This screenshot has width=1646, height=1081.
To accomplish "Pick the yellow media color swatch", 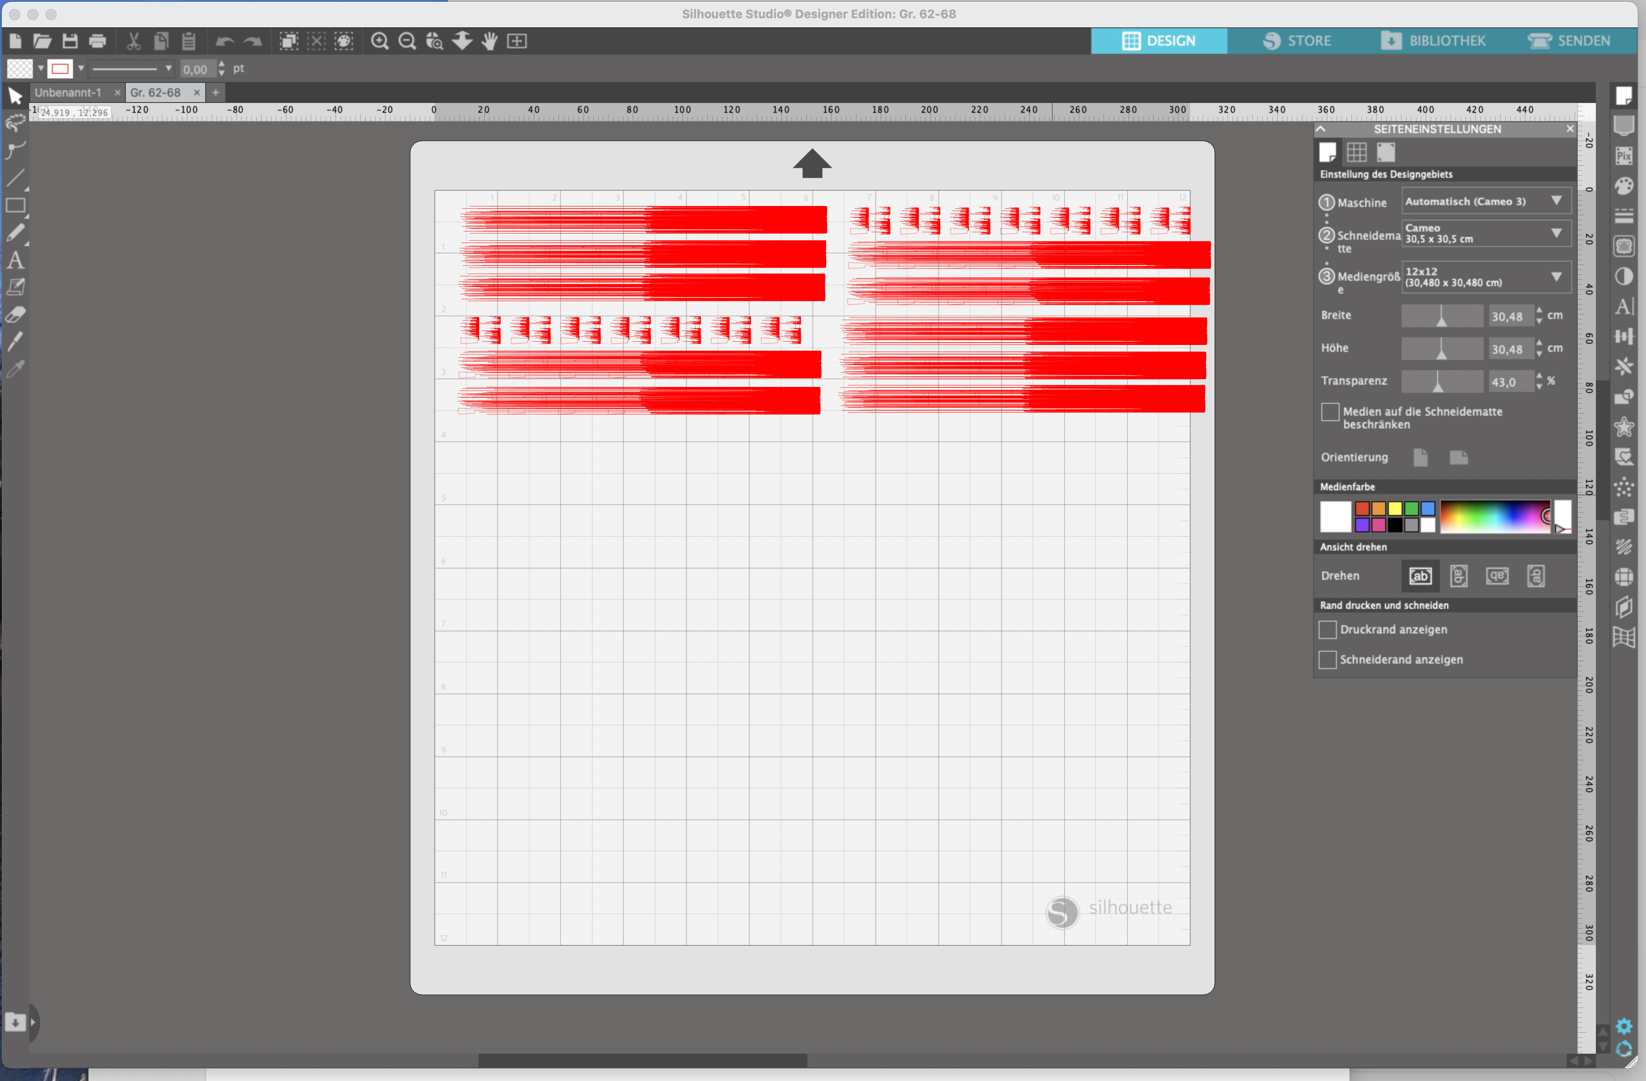I will 1395,509.
